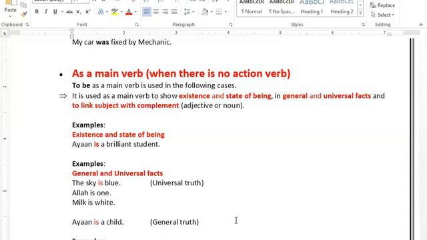This screenshot has height=240, width=427.
Task: Open the line spacing dropdown arrow
Action: tap(193, 12)
